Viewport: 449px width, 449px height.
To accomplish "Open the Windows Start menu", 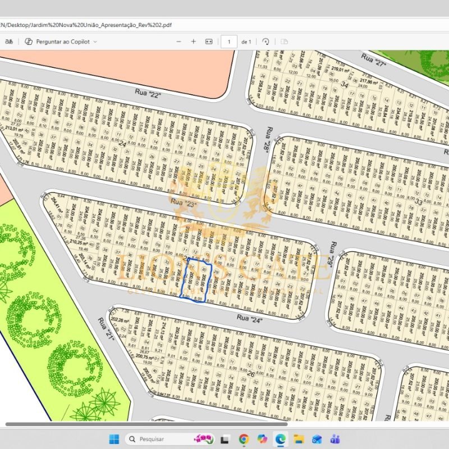I will pos(114,439).
